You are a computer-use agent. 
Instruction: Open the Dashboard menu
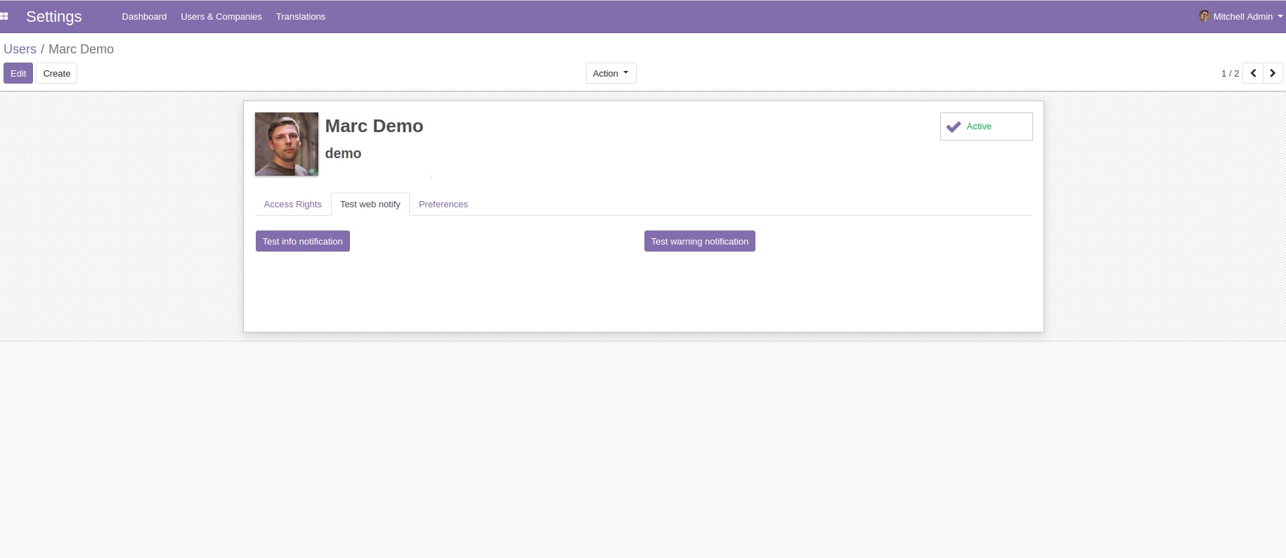[x=144, y=16]
